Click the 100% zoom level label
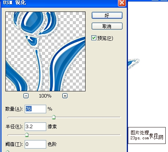The image size is (168, 152). point(45,96)
